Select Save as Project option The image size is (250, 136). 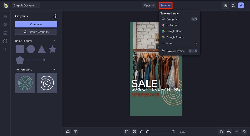pyautogui.click(x=176, y=51)
